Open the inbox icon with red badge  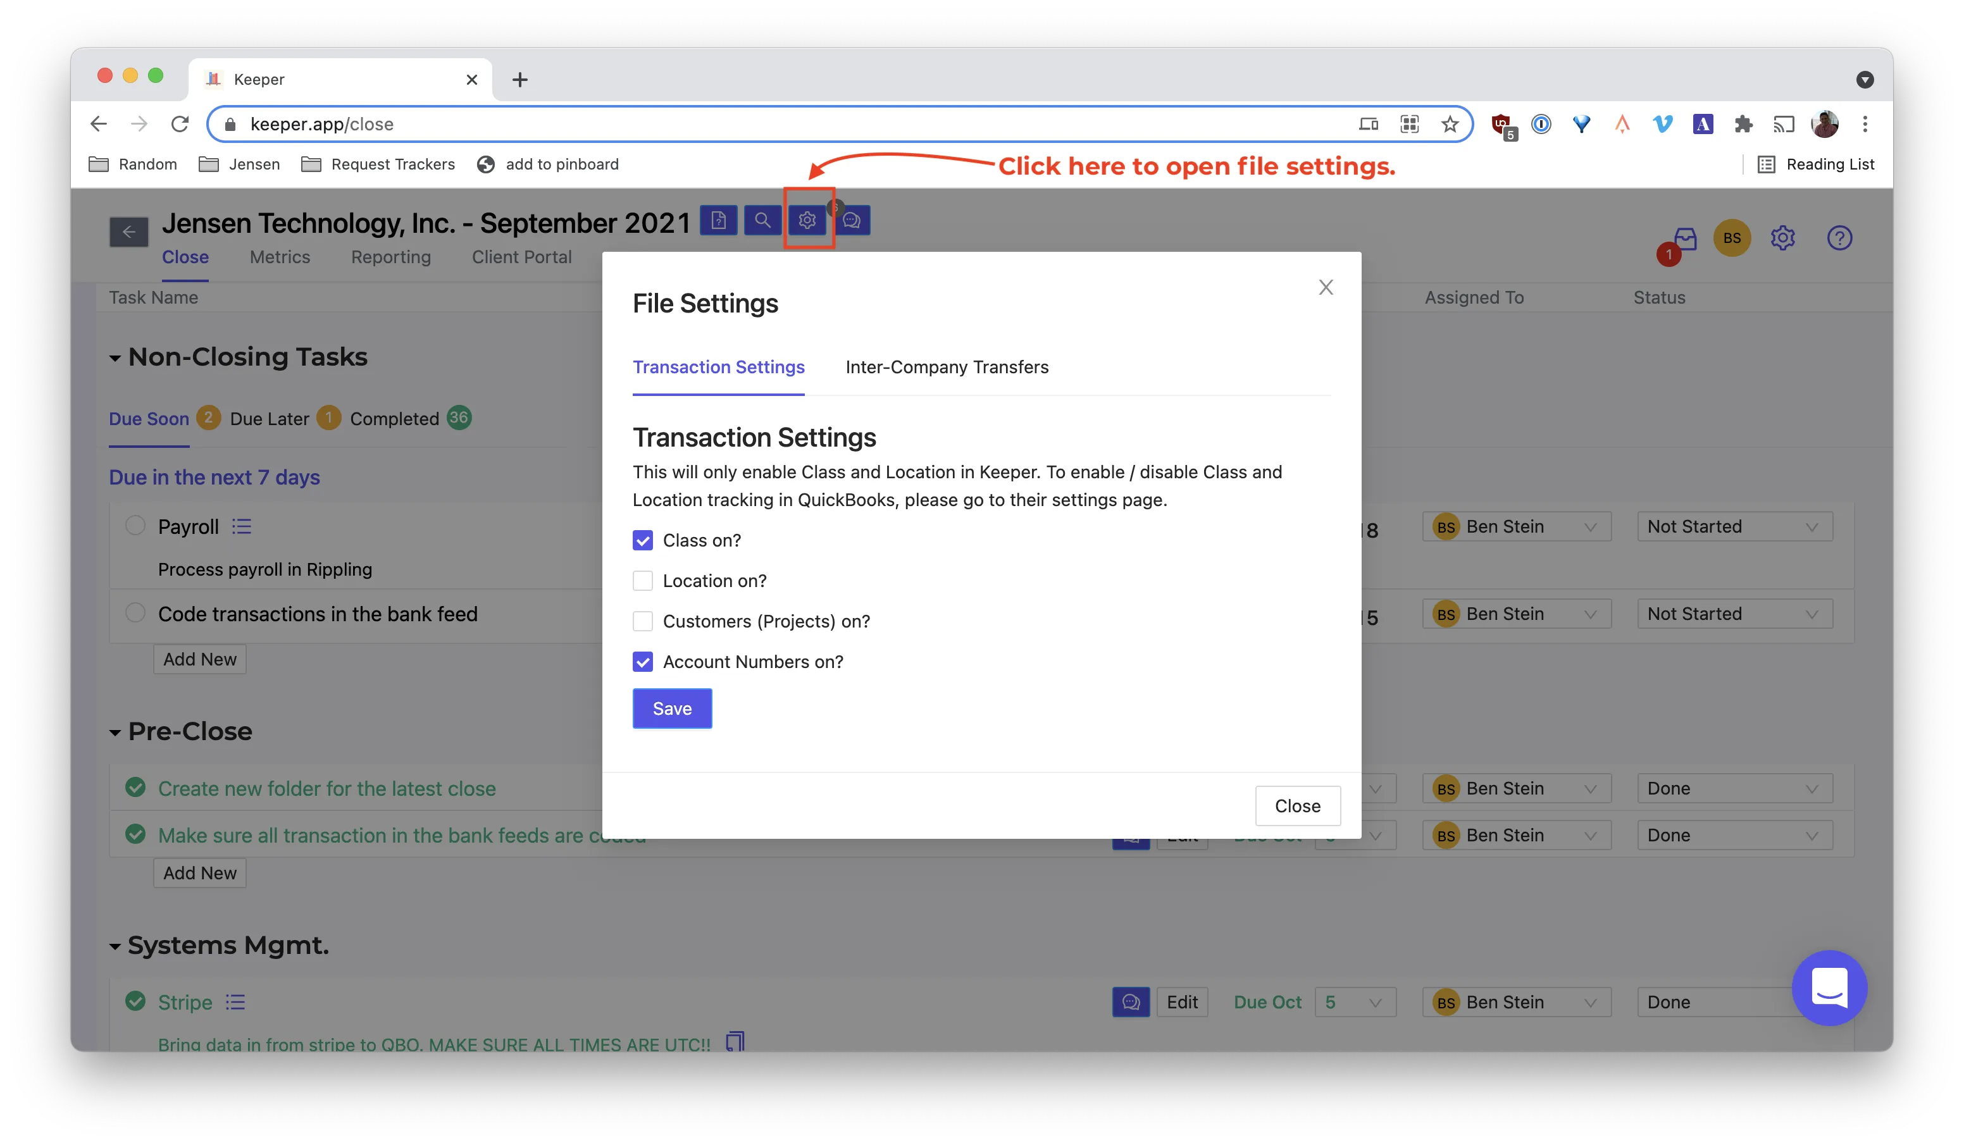pyautogui.click(x=1685, y=238)
